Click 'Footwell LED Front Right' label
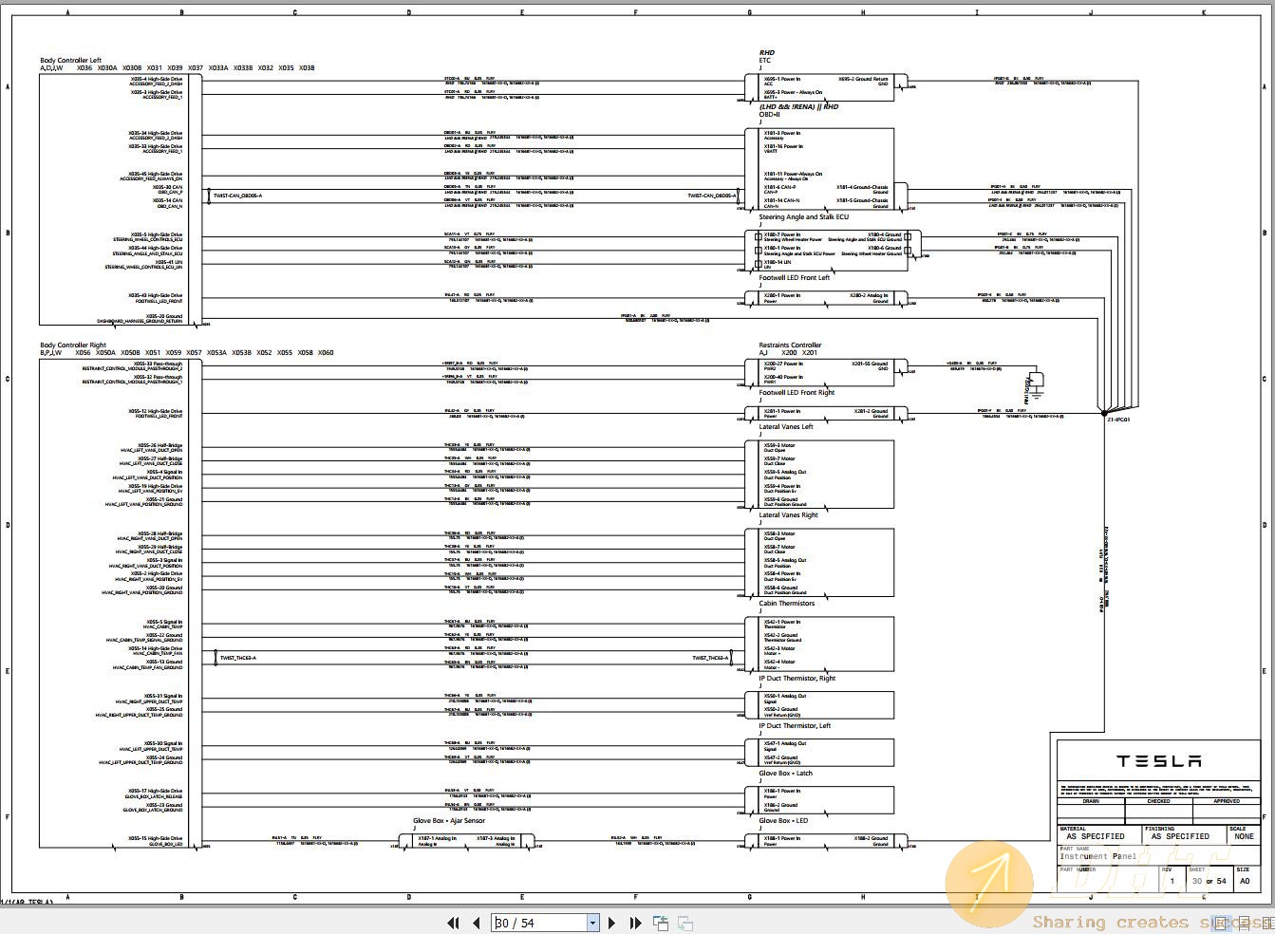1275x934 pixels. (797, 392)
